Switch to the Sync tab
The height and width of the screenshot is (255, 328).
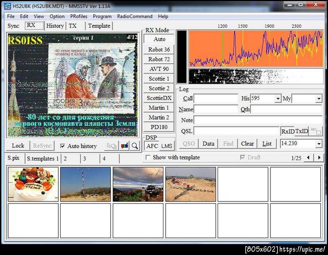tap(13, 26)
